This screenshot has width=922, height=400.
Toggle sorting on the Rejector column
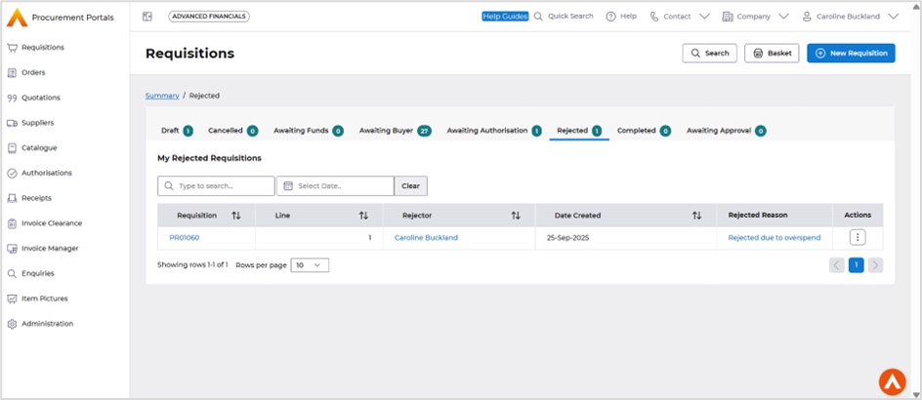click(x=516, y=216)
